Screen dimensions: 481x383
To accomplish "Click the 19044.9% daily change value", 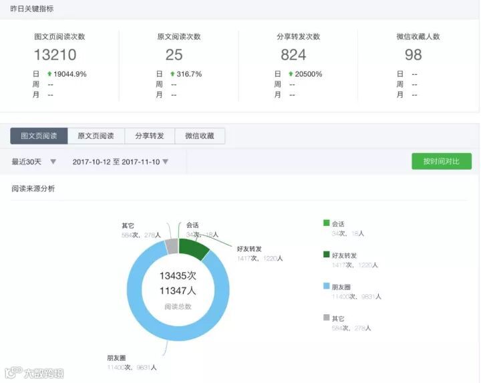I will coord(70,74).
